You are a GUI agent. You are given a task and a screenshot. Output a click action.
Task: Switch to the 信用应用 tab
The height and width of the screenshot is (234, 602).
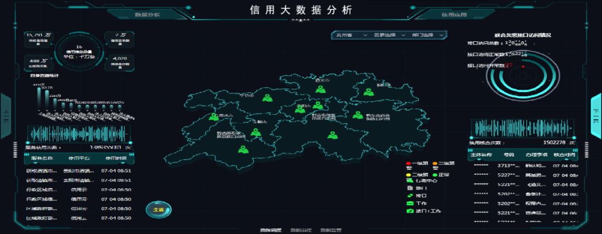tap(454, 14)
